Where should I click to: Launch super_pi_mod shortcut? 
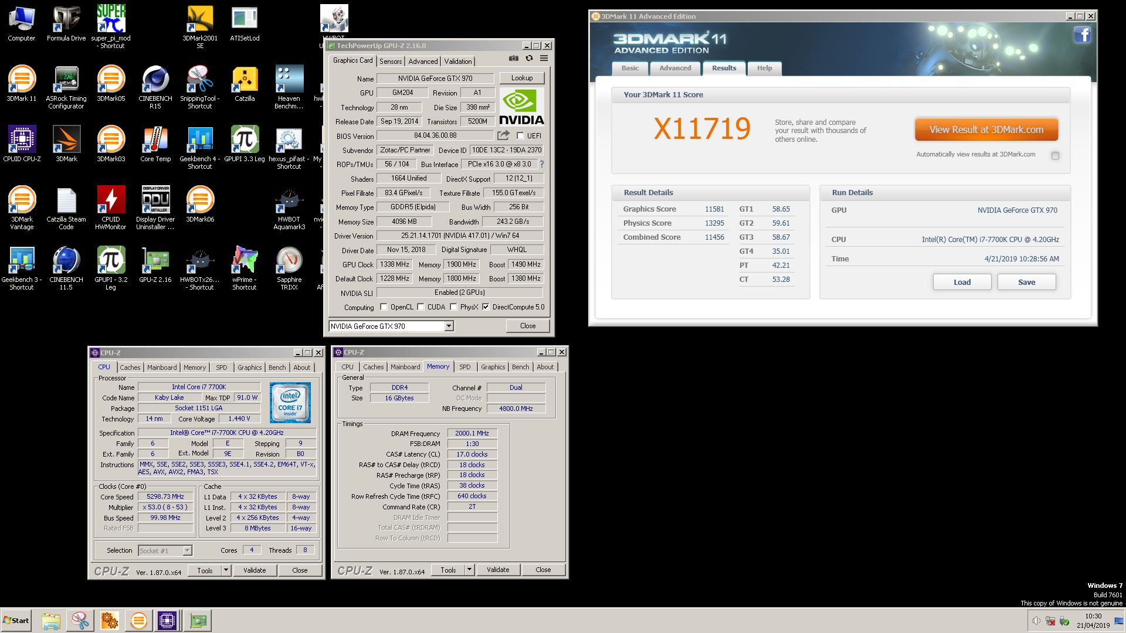[x=111, y=26]
